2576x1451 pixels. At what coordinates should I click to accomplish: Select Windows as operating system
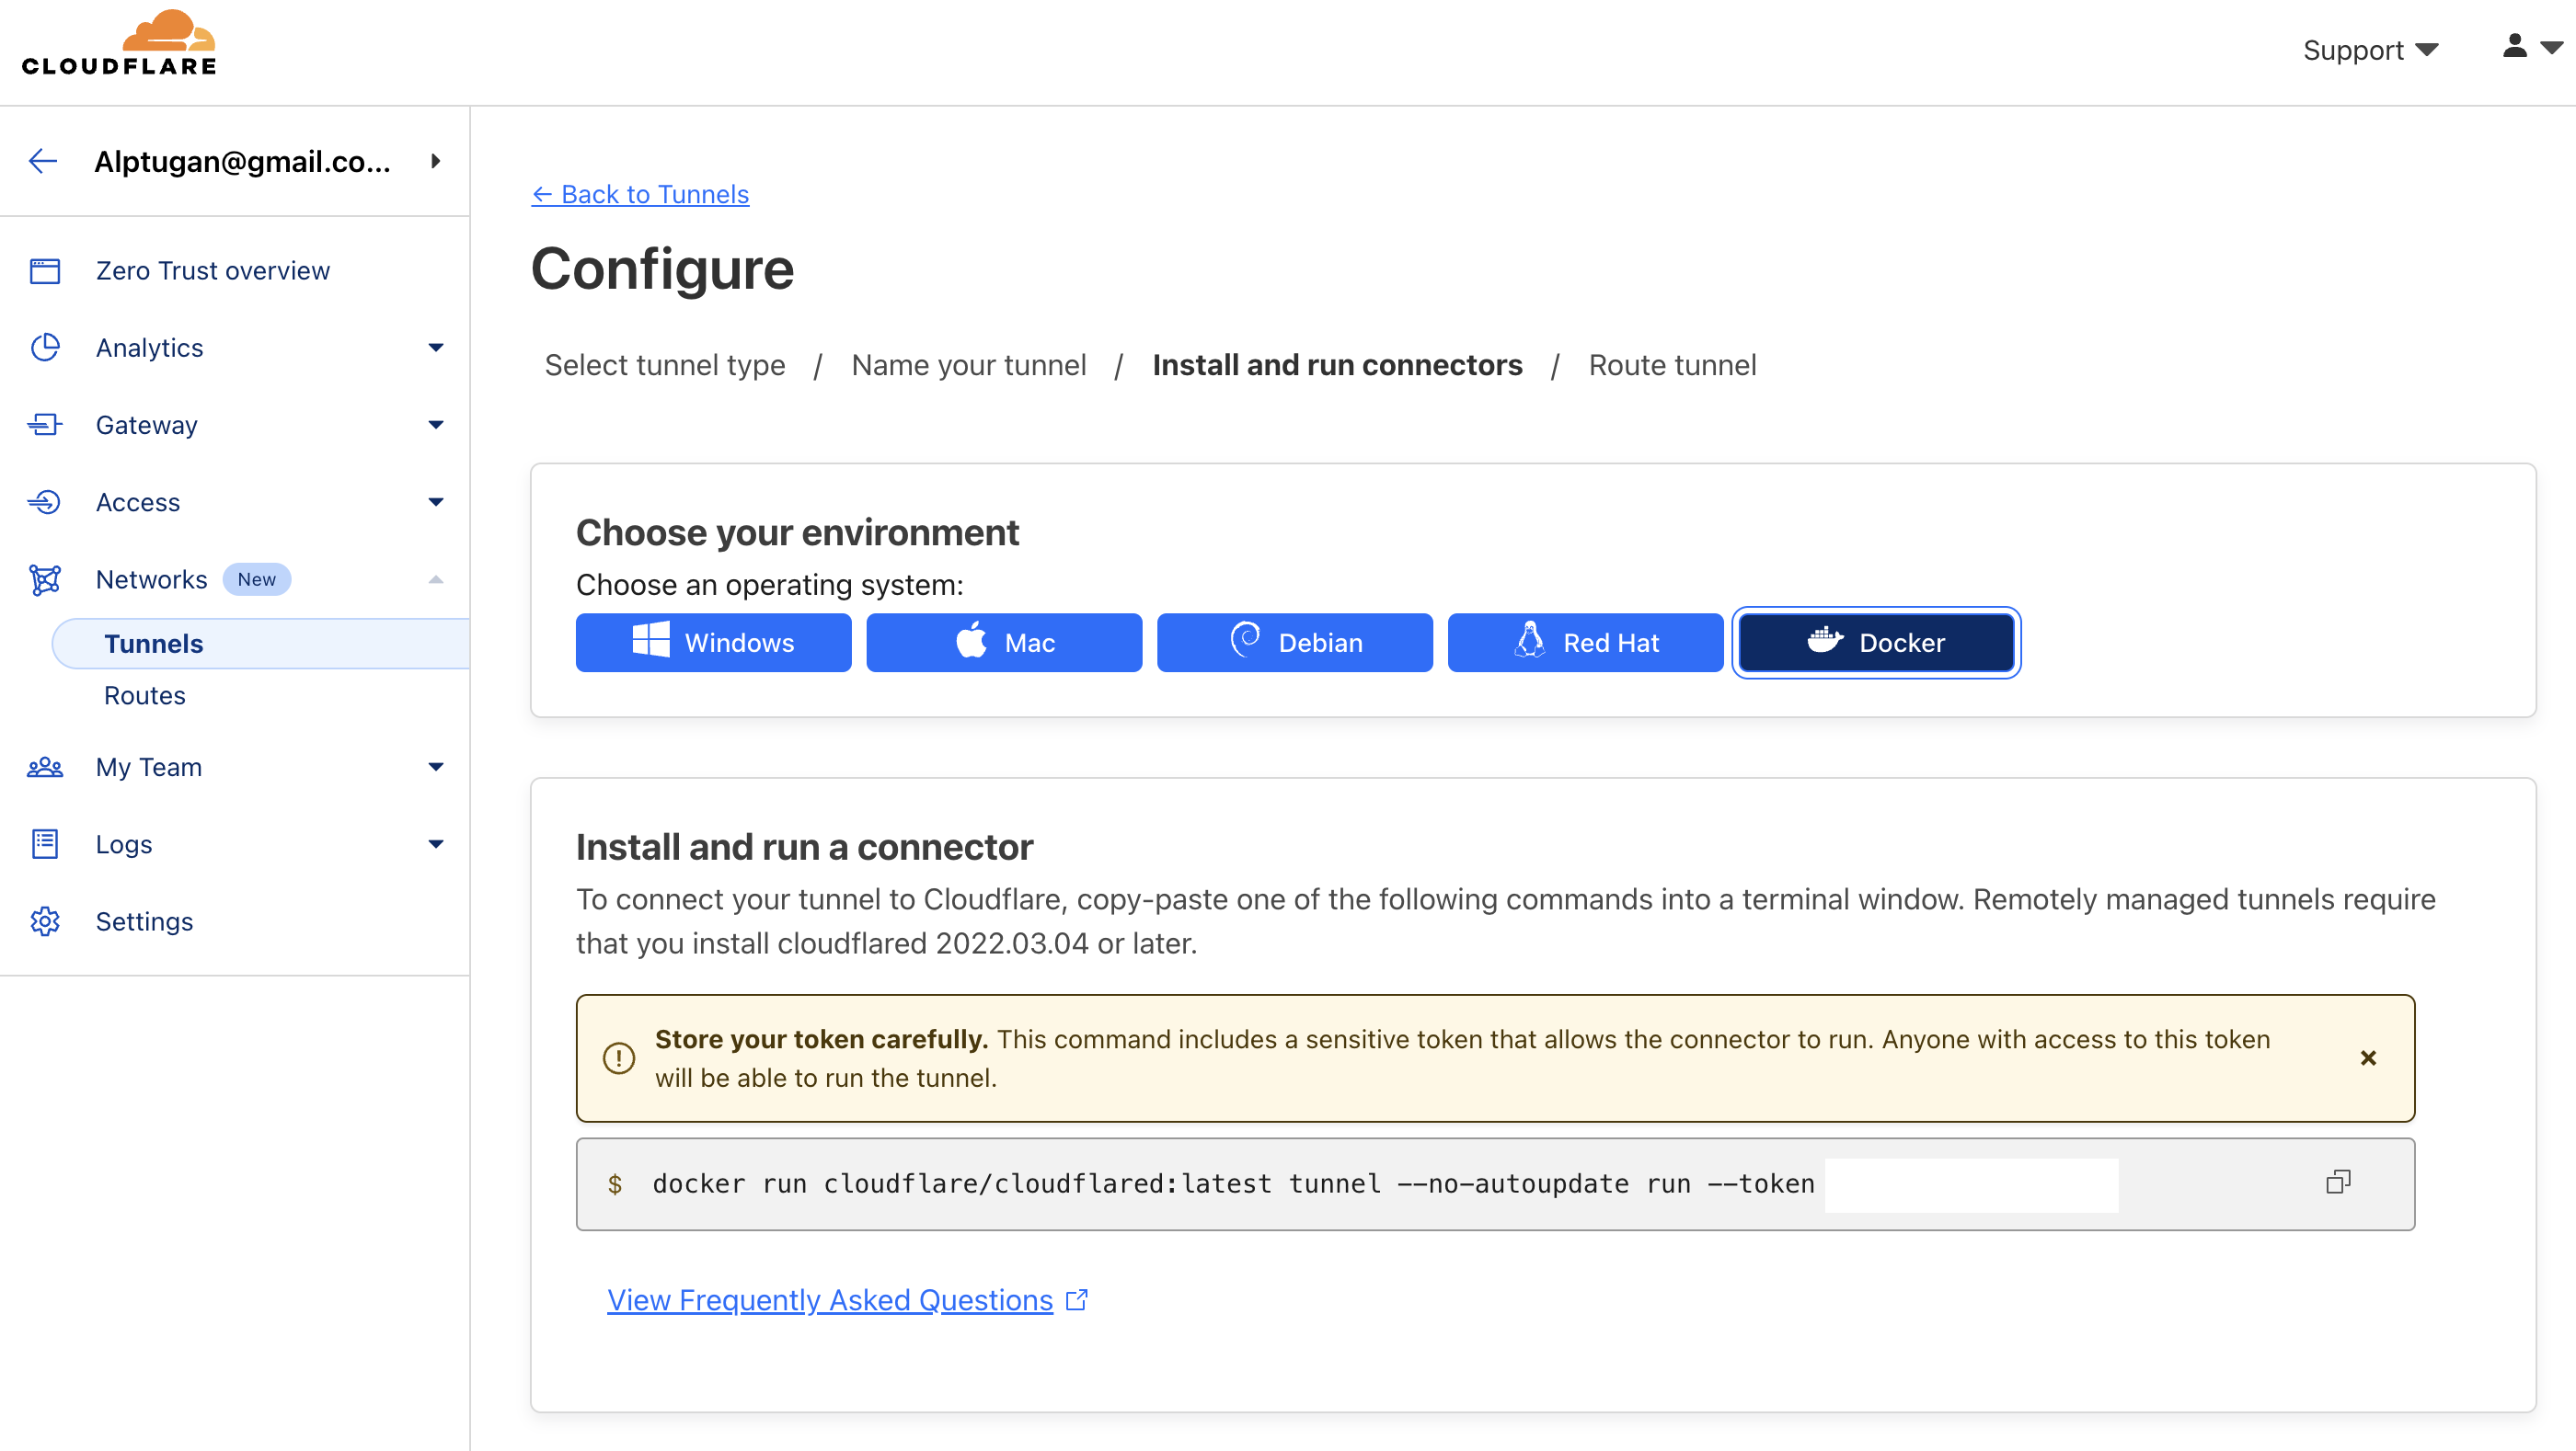pyautogui.click(x=713, y=643)
